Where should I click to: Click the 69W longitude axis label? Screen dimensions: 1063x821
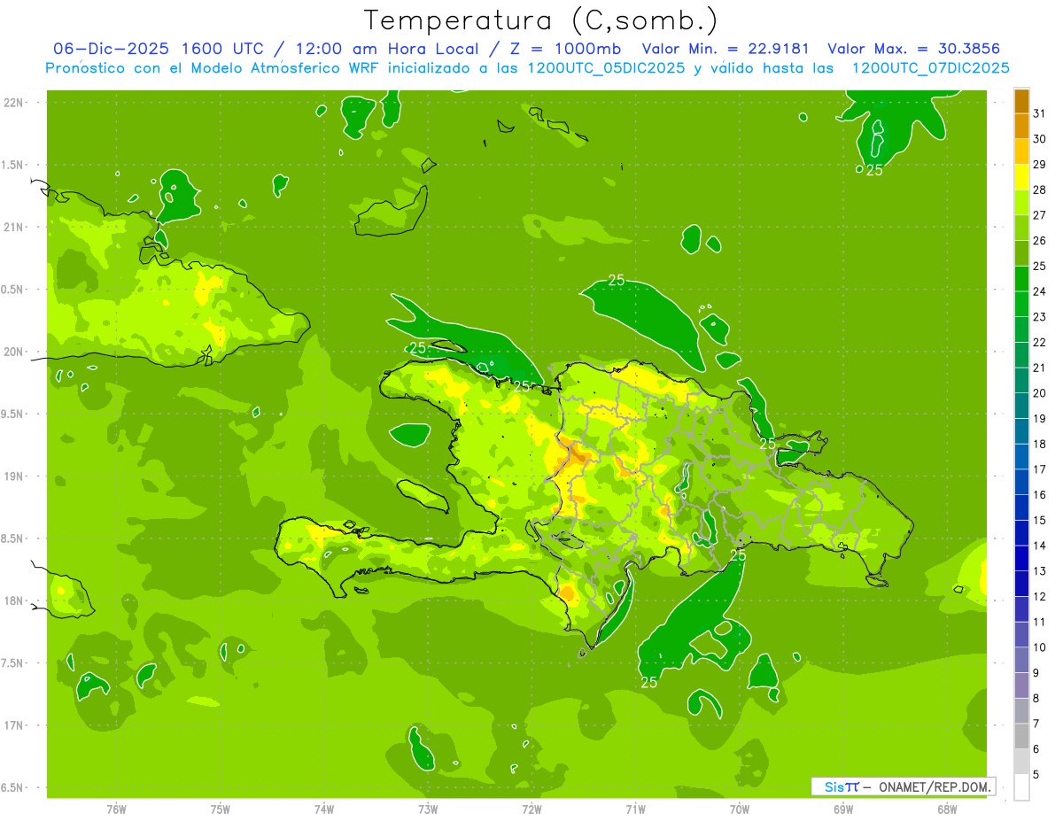point(843,809)
